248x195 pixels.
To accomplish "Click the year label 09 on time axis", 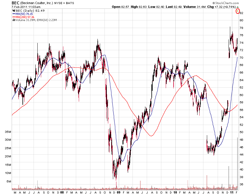I will click(x=118, y=192).
